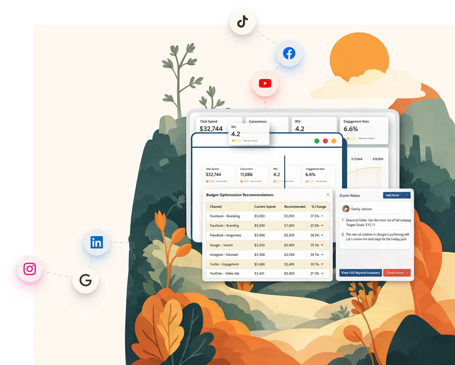Click the TikTok logo icon

click(x=243, y=21)
